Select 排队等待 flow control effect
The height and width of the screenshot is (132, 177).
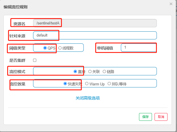coord(109,84)
